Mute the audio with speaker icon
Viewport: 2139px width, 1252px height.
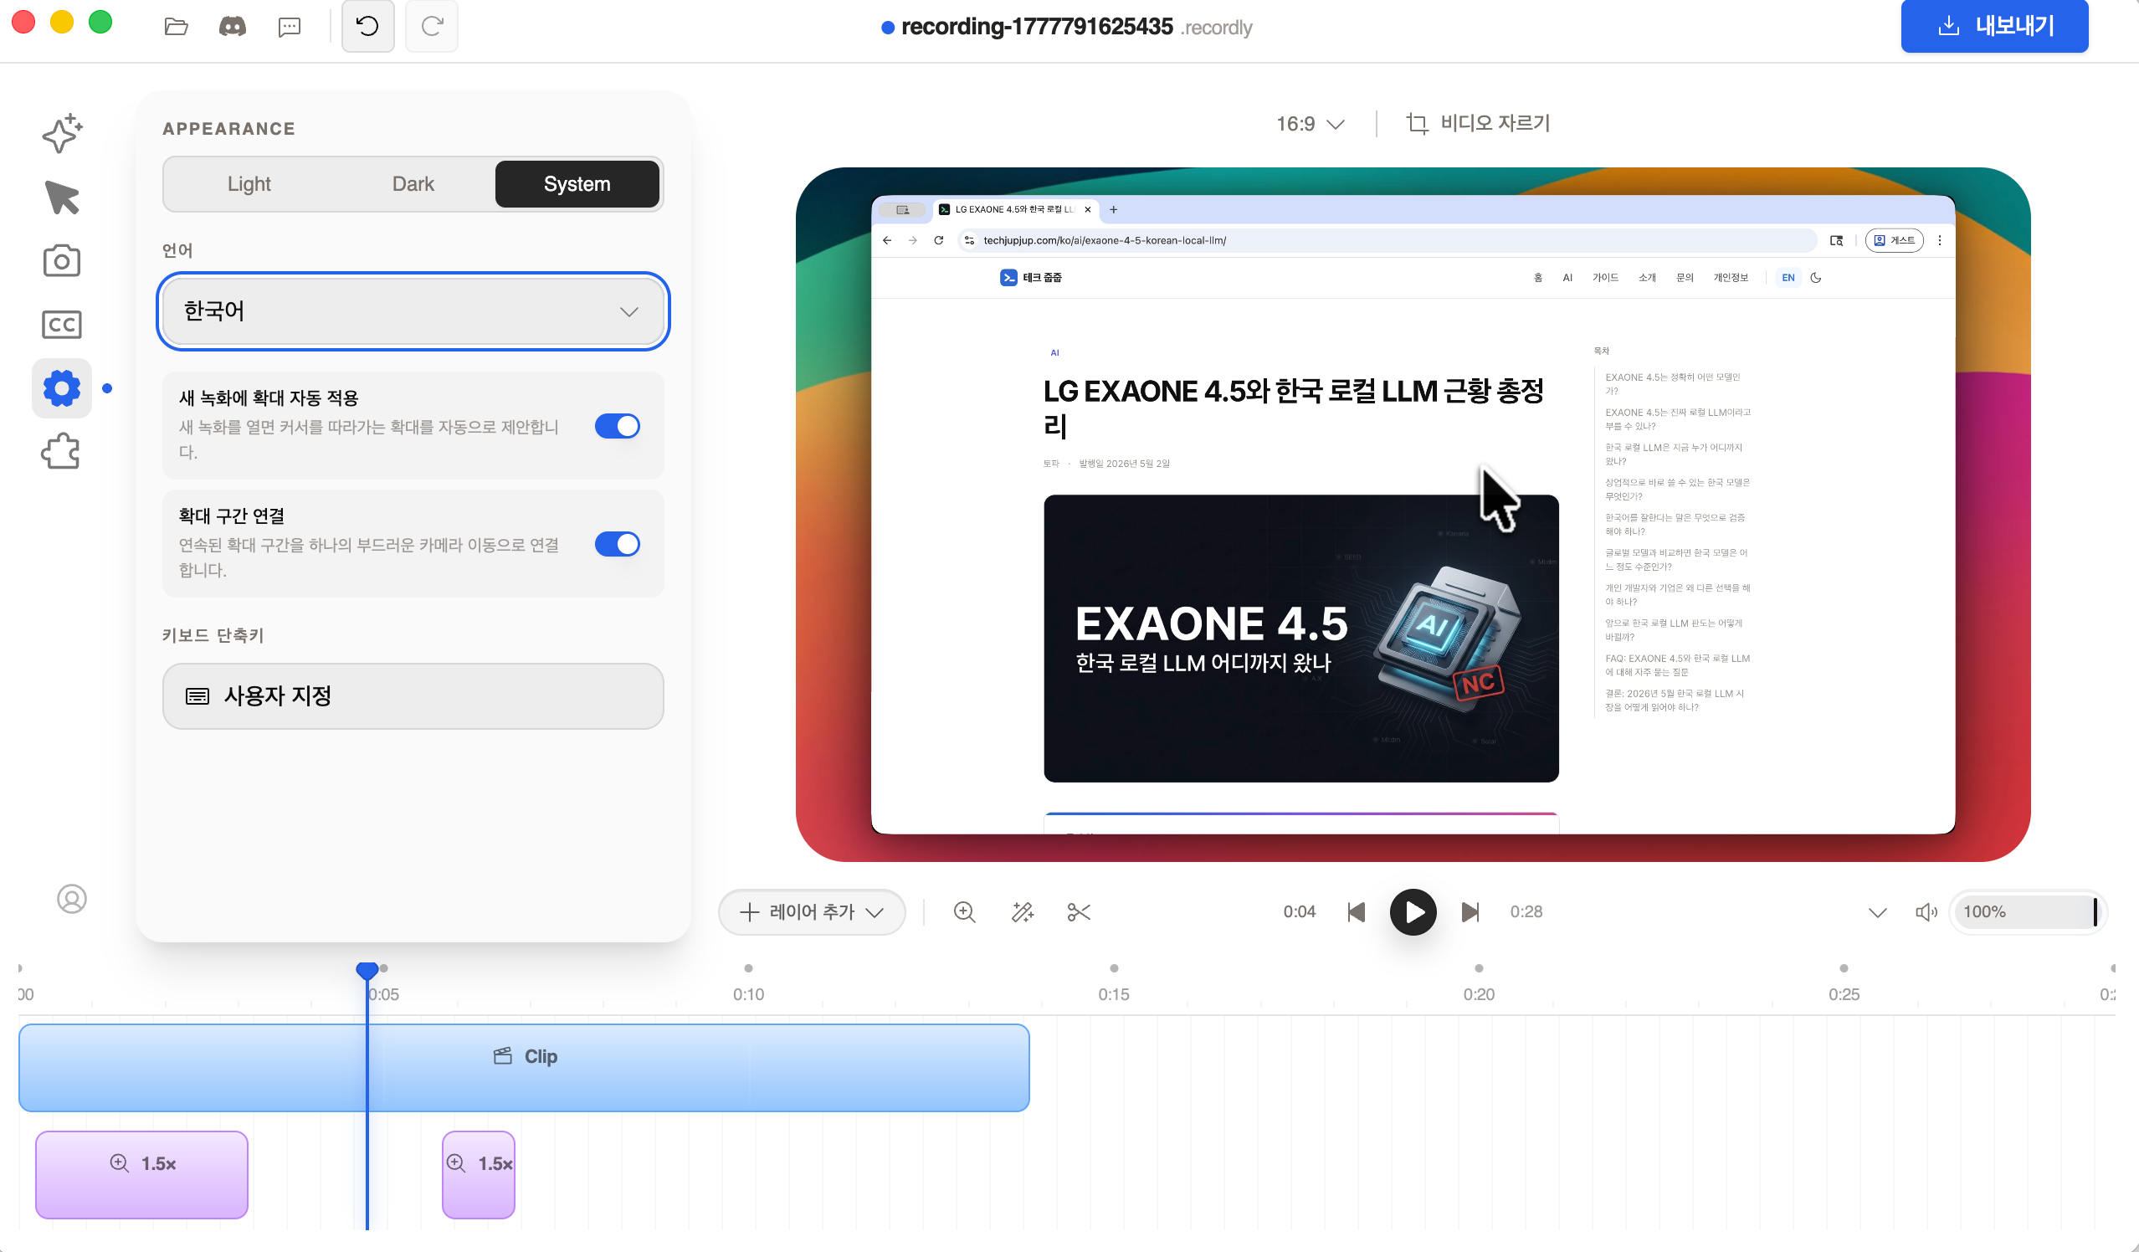(x=1926, y=911)
